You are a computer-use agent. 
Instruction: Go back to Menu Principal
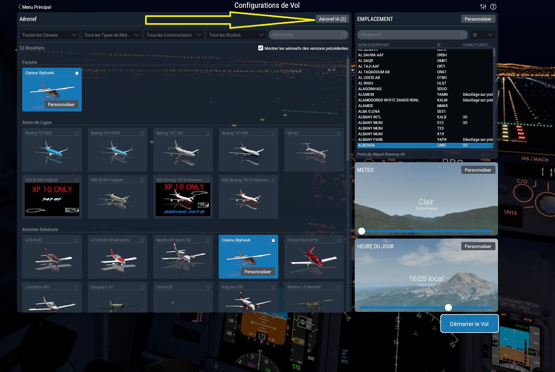[34, 7]
